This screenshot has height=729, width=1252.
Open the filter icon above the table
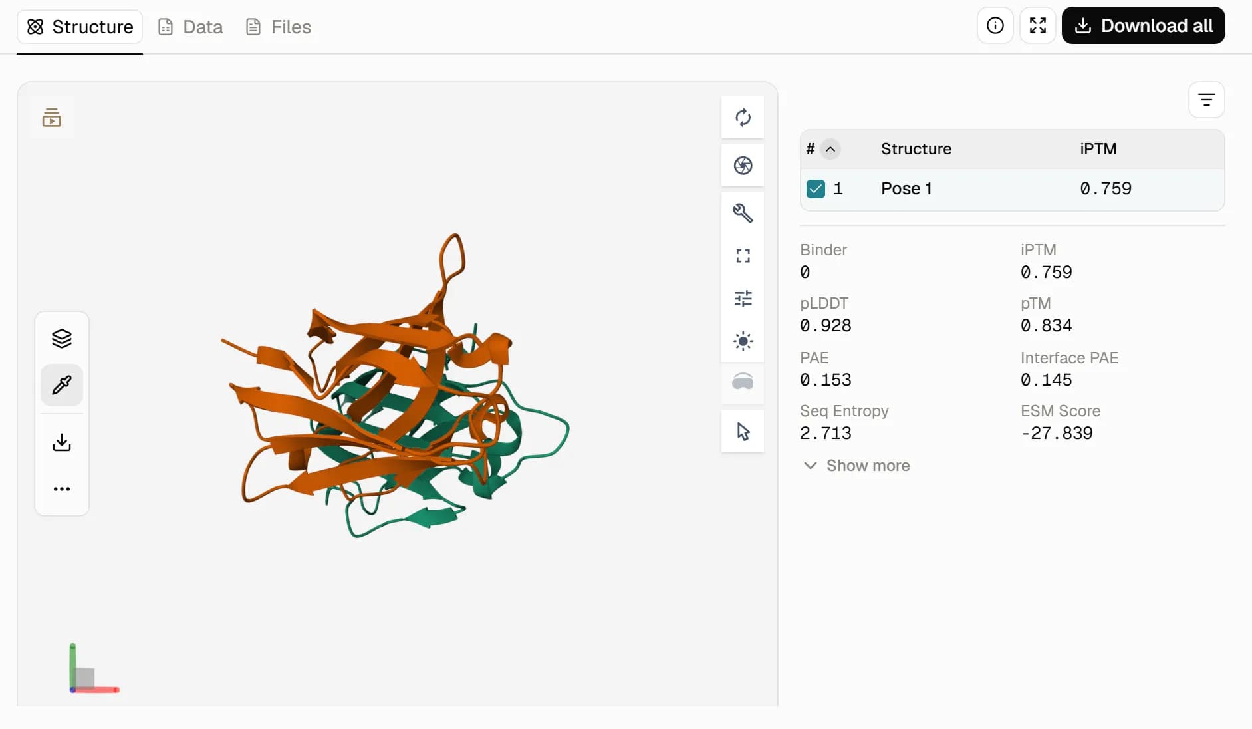(1206, 100)
